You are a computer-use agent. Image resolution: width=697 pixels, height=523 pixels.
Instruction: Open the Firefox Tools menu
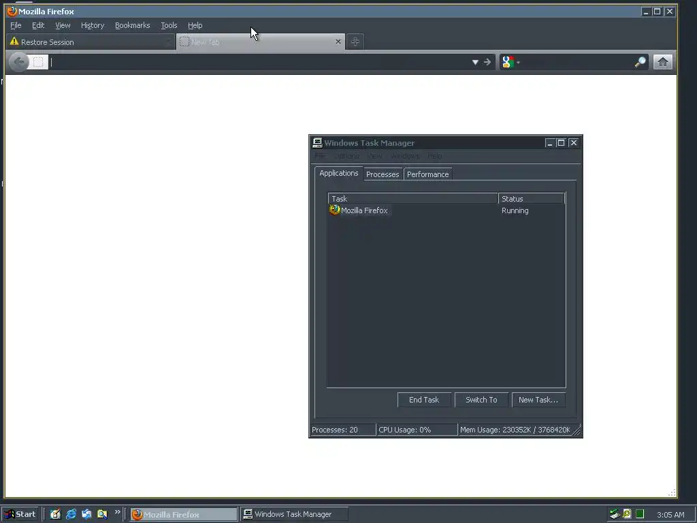pos(169,25)
